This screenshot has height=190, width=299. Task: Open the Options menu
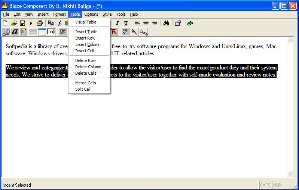[x=91, y=14]
